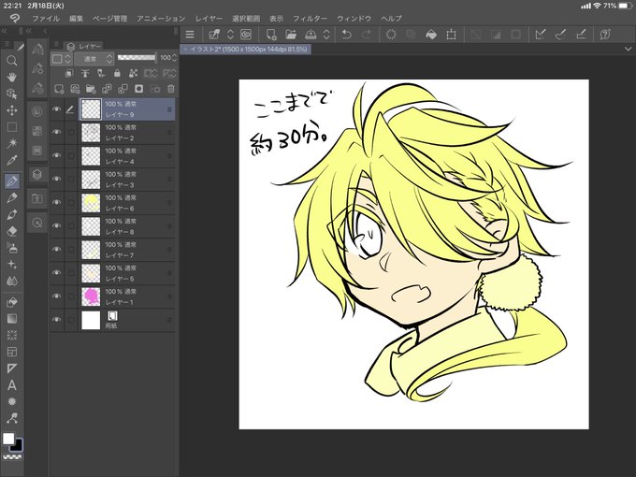Open the フィルター menu

click(310, 19)
